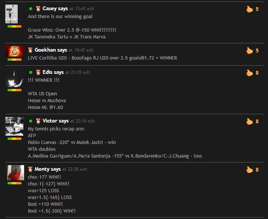Viewport: 268px width, 219px height.
Task: Click green online status dot beside Edis
Action: click(31, 72)
